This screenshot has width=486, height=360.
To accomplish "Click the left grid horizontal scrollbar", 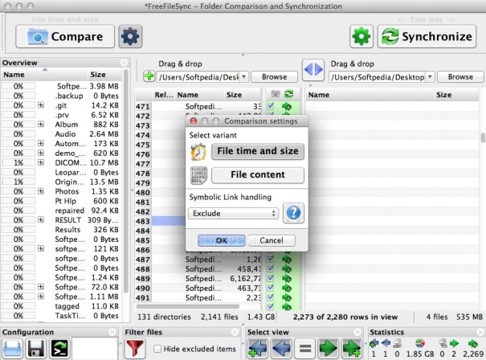I will click(x=188, y=306).
